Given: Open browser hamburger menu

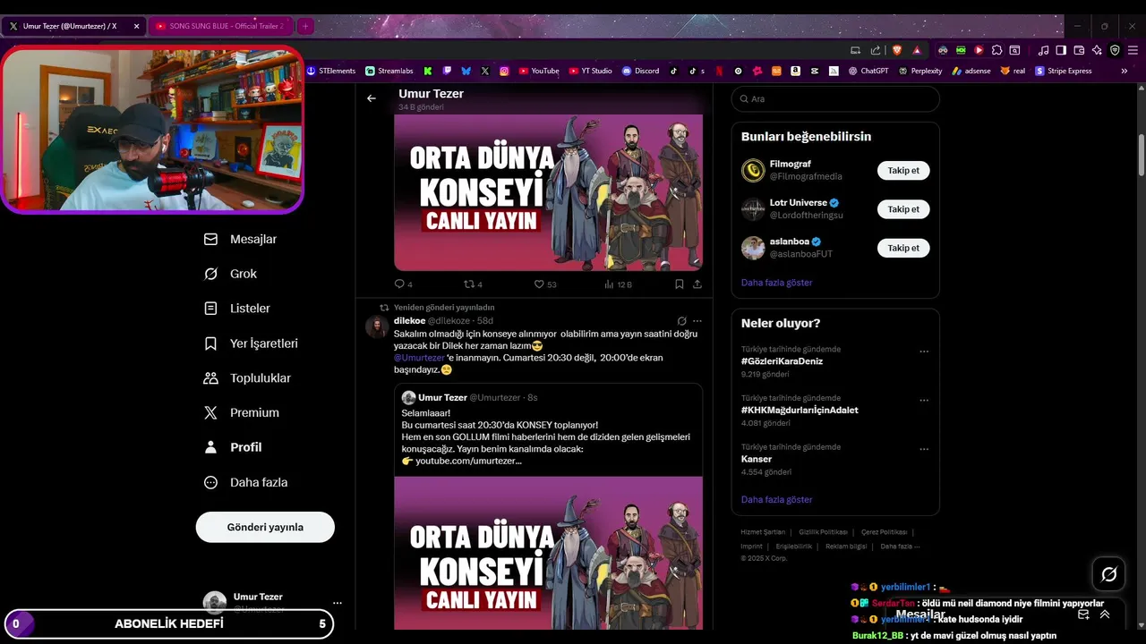Looking at the screenshot, I should pos(1133,50).
